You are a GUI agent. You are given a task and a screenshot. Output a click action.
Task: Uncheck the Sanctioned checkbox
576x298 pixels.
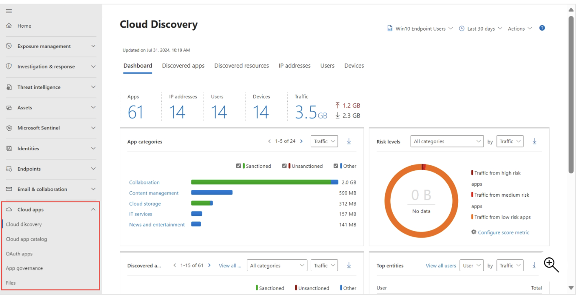[239, 166]
